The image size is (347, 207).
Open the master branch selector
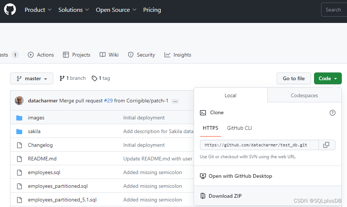pyautogui.click(x=31, y=78)
